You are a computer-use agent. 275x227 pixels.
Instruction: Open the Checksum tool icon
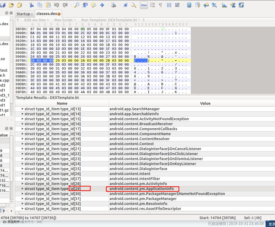tap(233, 5)
